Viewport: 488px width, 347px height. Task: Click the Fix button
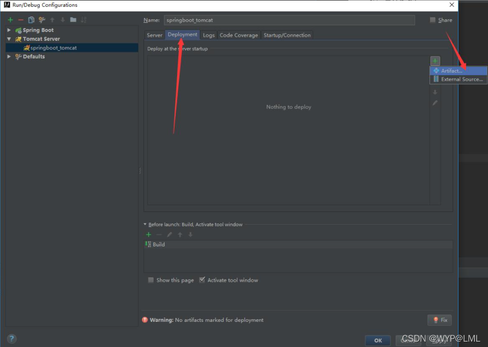click(x=440, y=320)
